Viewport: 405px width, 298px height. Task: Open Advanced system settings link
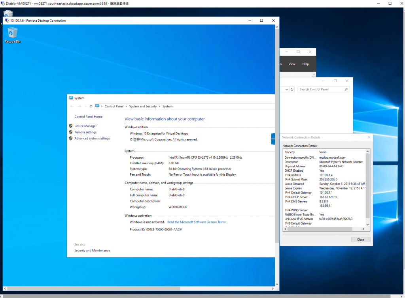(x=92, y=139)
